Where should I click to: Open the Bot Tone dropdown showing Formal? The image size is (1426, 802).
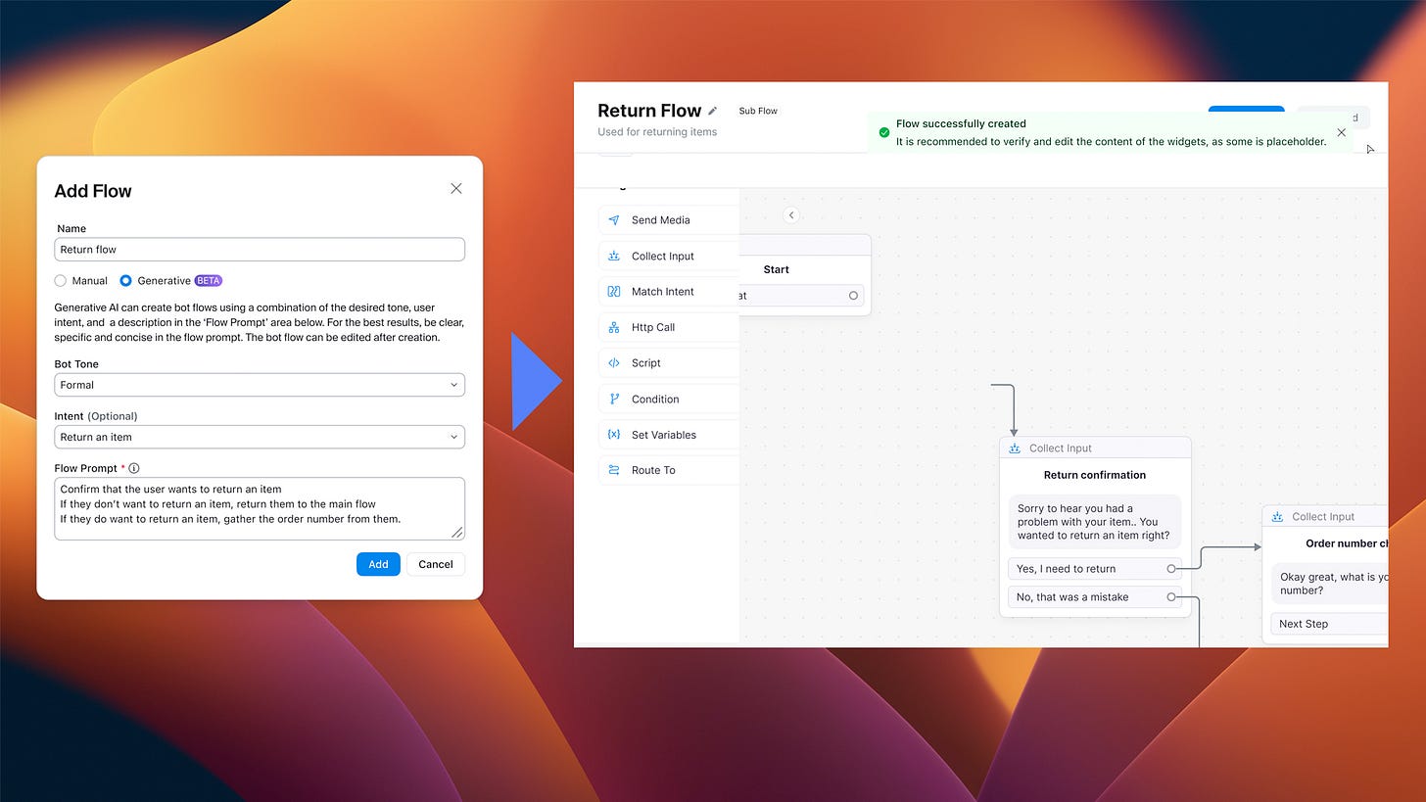click(x=259, y=384)
